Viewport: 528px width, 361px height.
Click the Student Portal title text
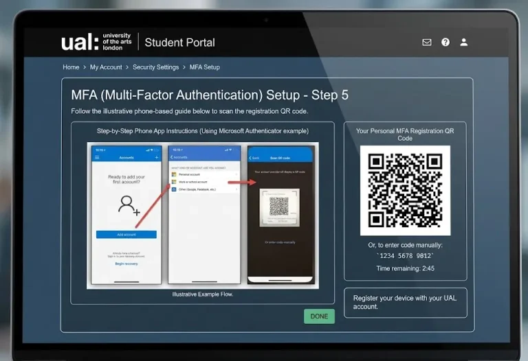click(x=179, y=43)
